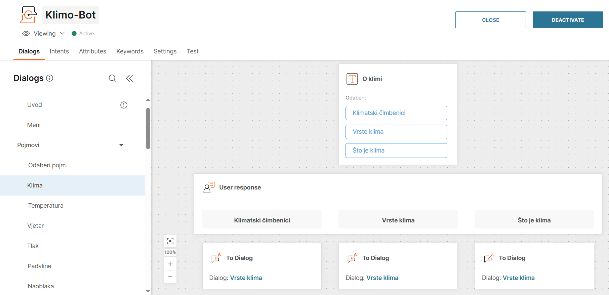The height and width of the screenshot is (295, 609).
Task: Select the Meni dialog
Action: (72, 125)
